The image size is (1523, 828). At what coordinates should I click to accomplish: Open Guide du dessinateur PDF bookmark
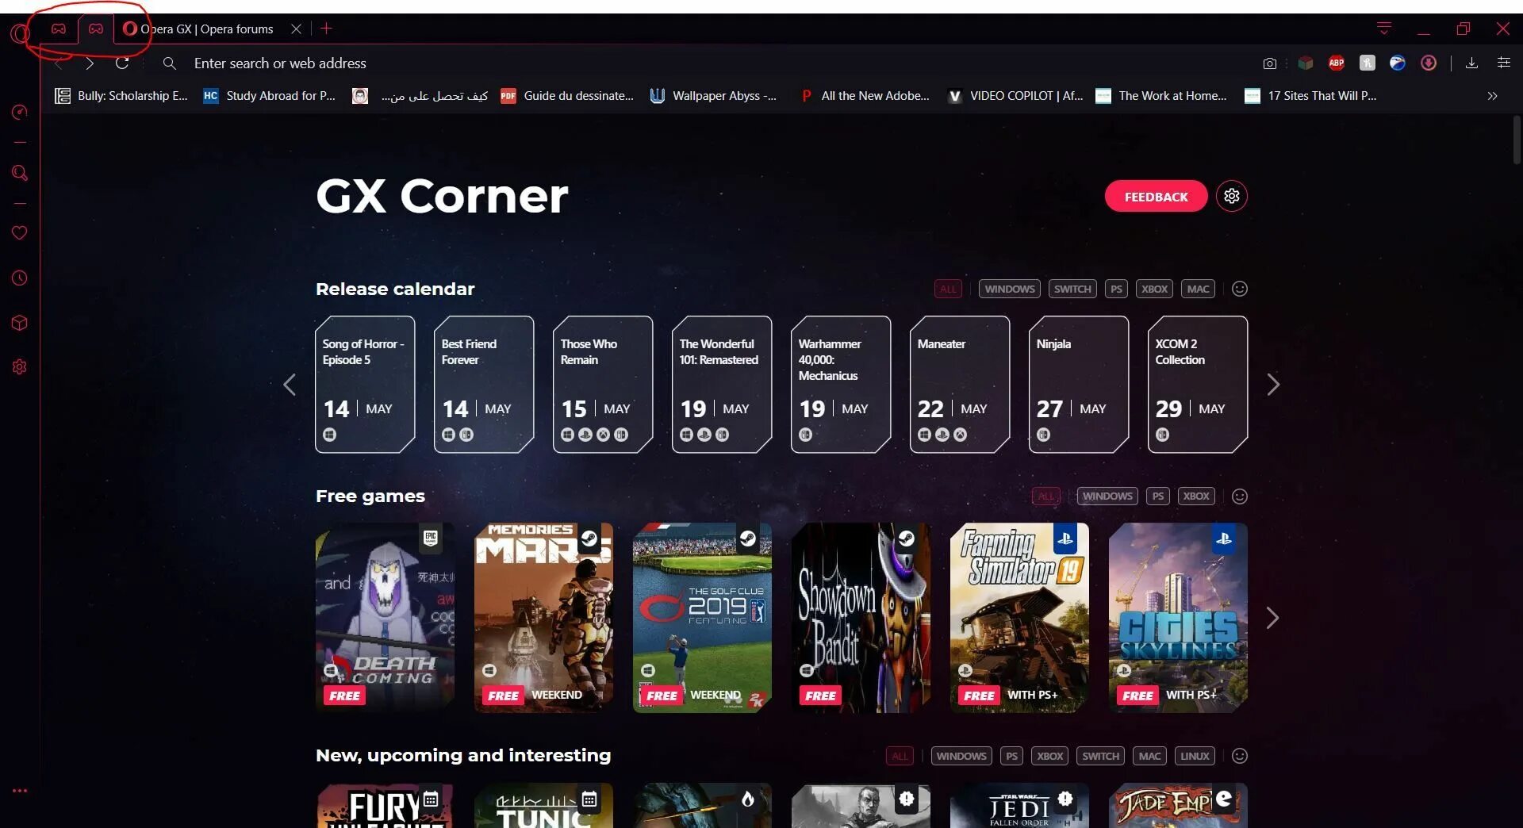(x=567, y=96)
